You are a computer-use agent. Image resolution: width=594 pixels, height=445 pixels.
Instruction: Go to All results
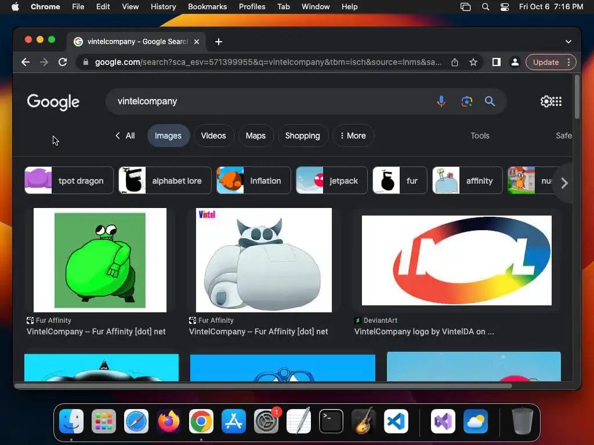125,136
